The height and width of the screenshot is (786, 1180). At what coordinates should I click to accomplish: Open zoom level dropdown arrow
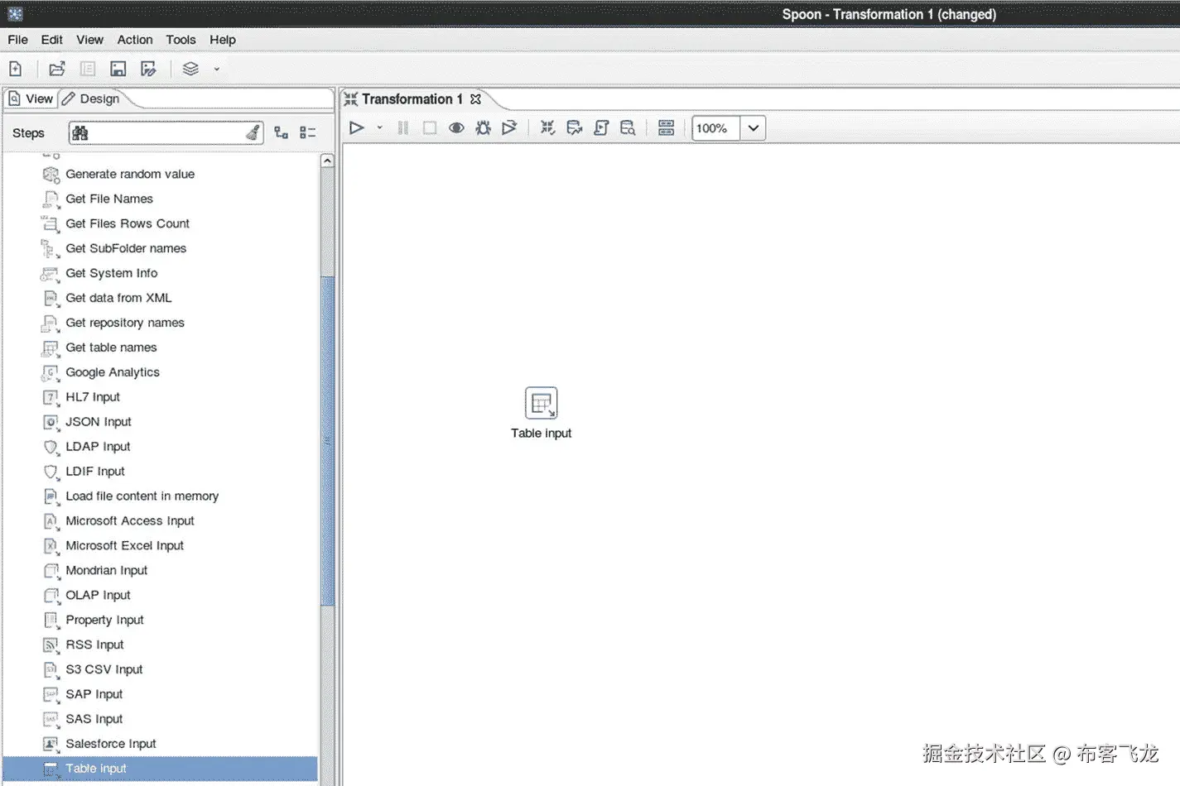pyautogui.click(x=753, y=128)
